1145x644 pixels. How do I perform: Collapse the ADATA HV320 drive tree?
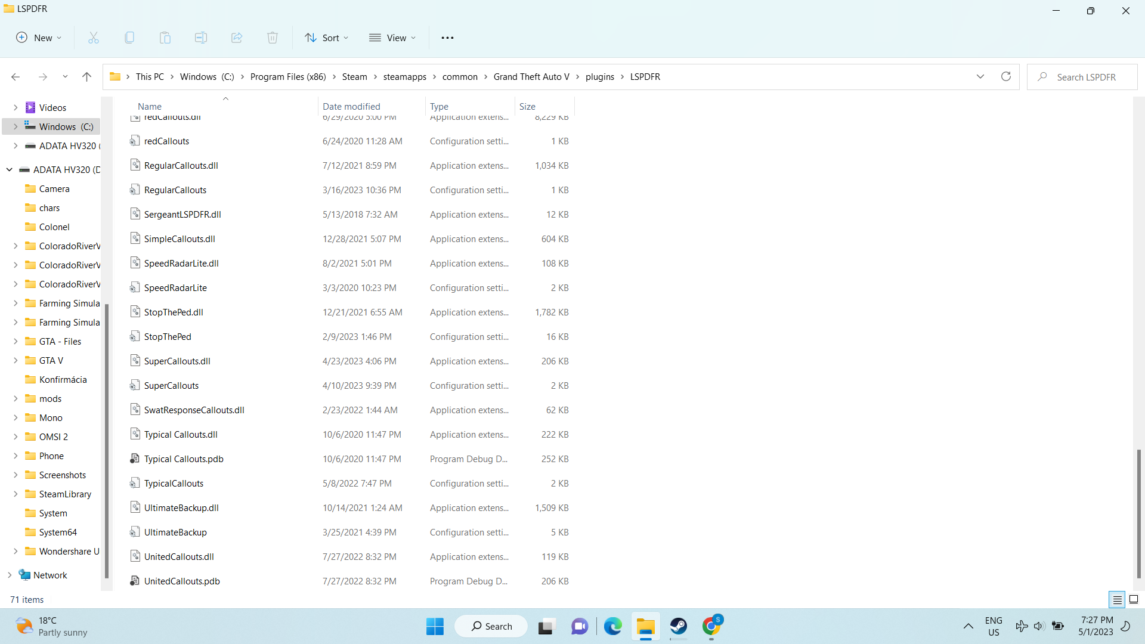(10, 169)
